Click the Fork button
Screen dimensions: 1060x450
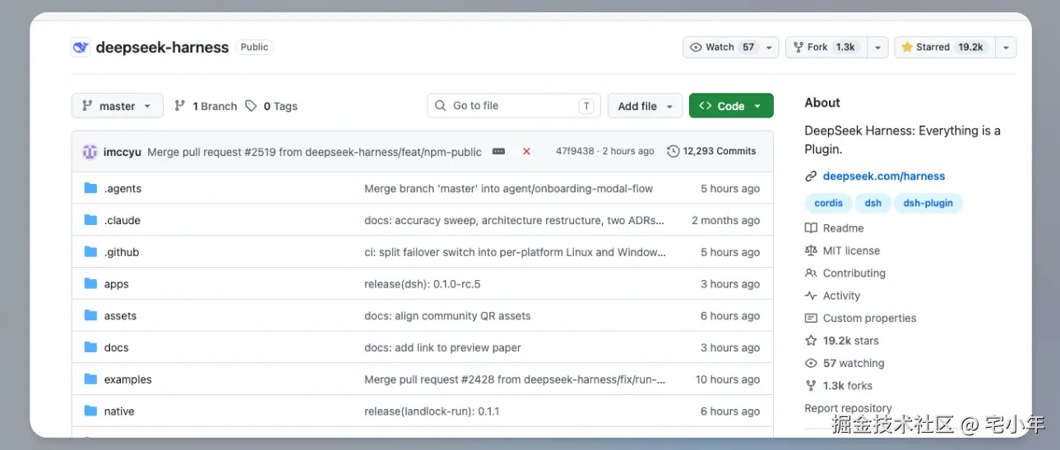pos(825,48)
